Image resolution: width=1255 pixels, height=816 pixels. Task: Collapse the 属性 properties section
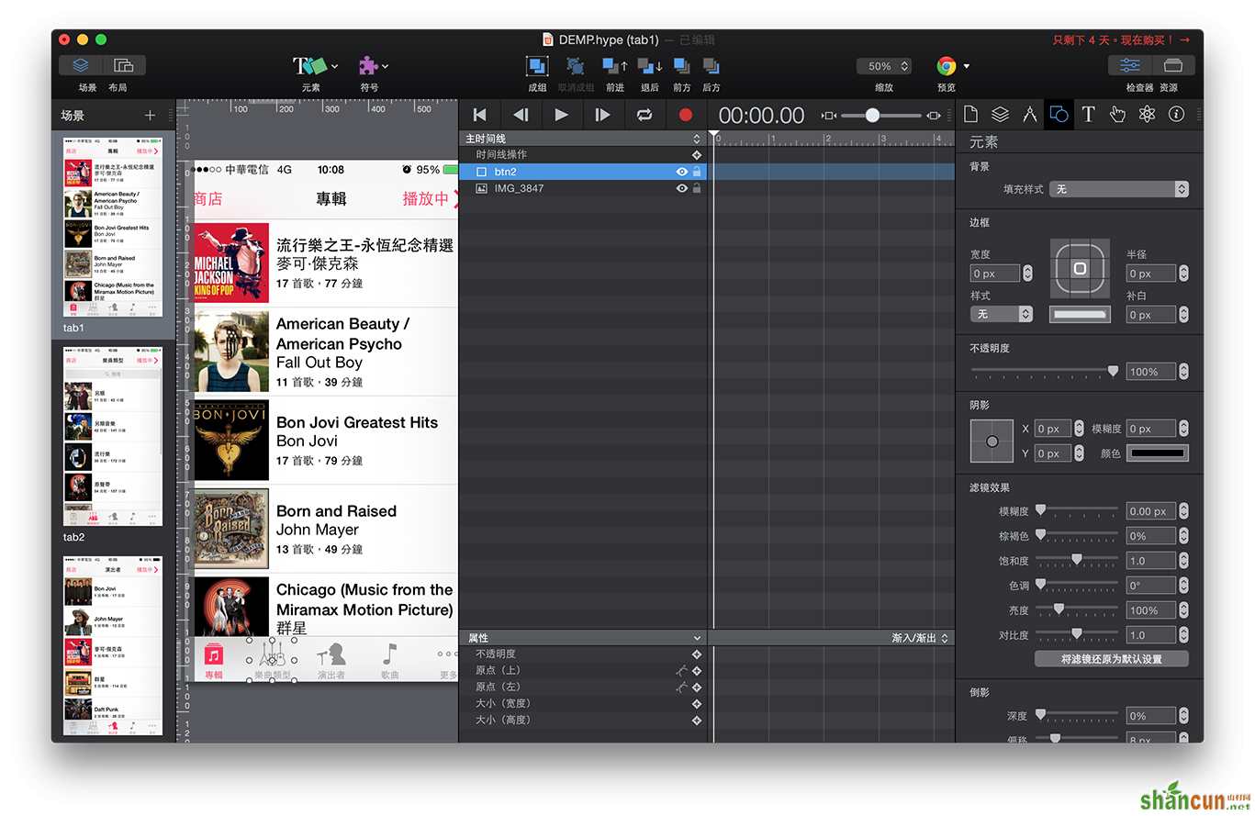coord(697,638)
